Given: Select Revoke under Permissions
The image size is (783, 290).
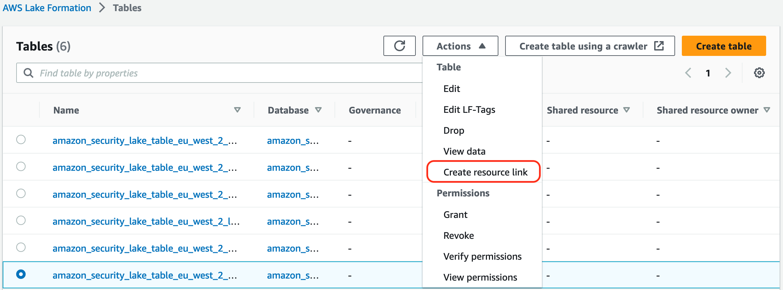Looking at the screenshot, I should tap(459, 235).
